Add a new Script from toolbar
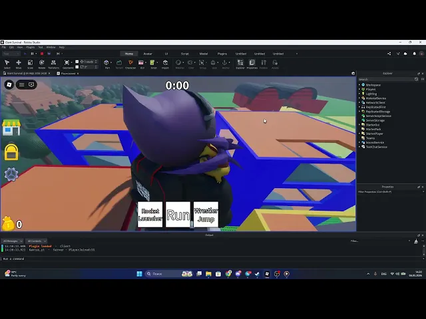The height and width of the screenshot is (319, 426). pos(152,63)
